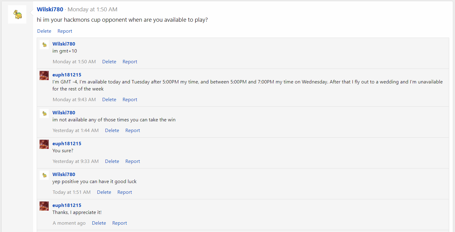The image size is (455, 232).
Task: Delete the "Thanks, I appreciate it!" comment
Action: [99, 223]
